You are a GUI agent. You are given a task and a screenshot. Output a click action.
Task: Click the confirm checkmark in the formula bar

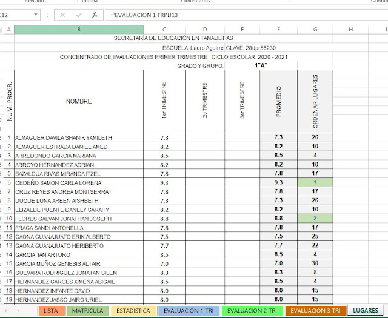79,15
